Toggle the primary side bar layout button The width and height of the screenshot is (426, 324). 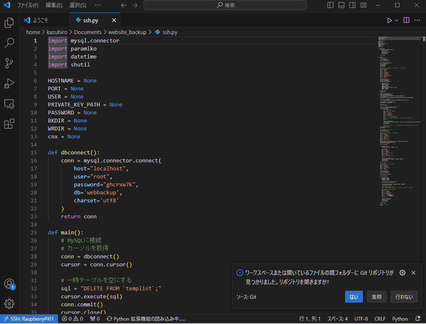(x=330, y=5)
